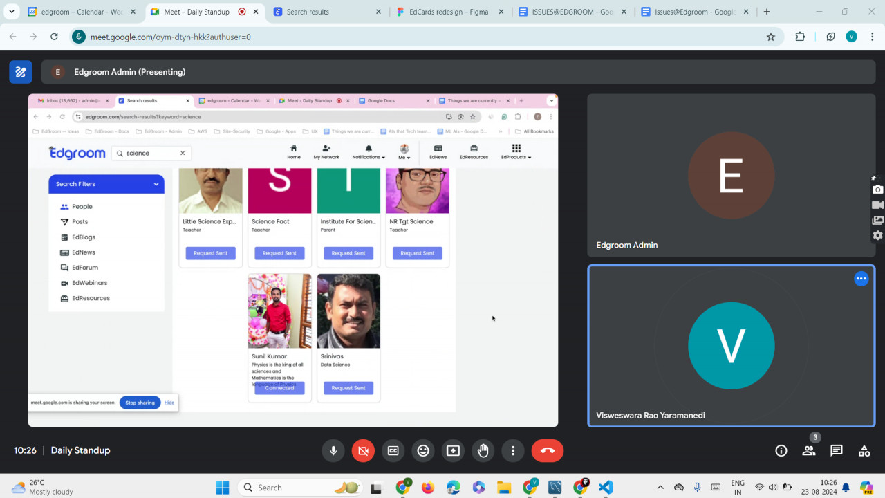The height and width of the screenshot is (498, 885).
Task: Go to Edgroom Home icon
Action: pyautogui.click(x=294, y=152)
